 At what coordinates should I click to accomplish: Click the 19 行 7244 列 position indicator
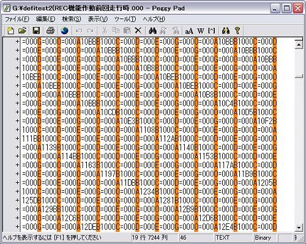[154, 237]
